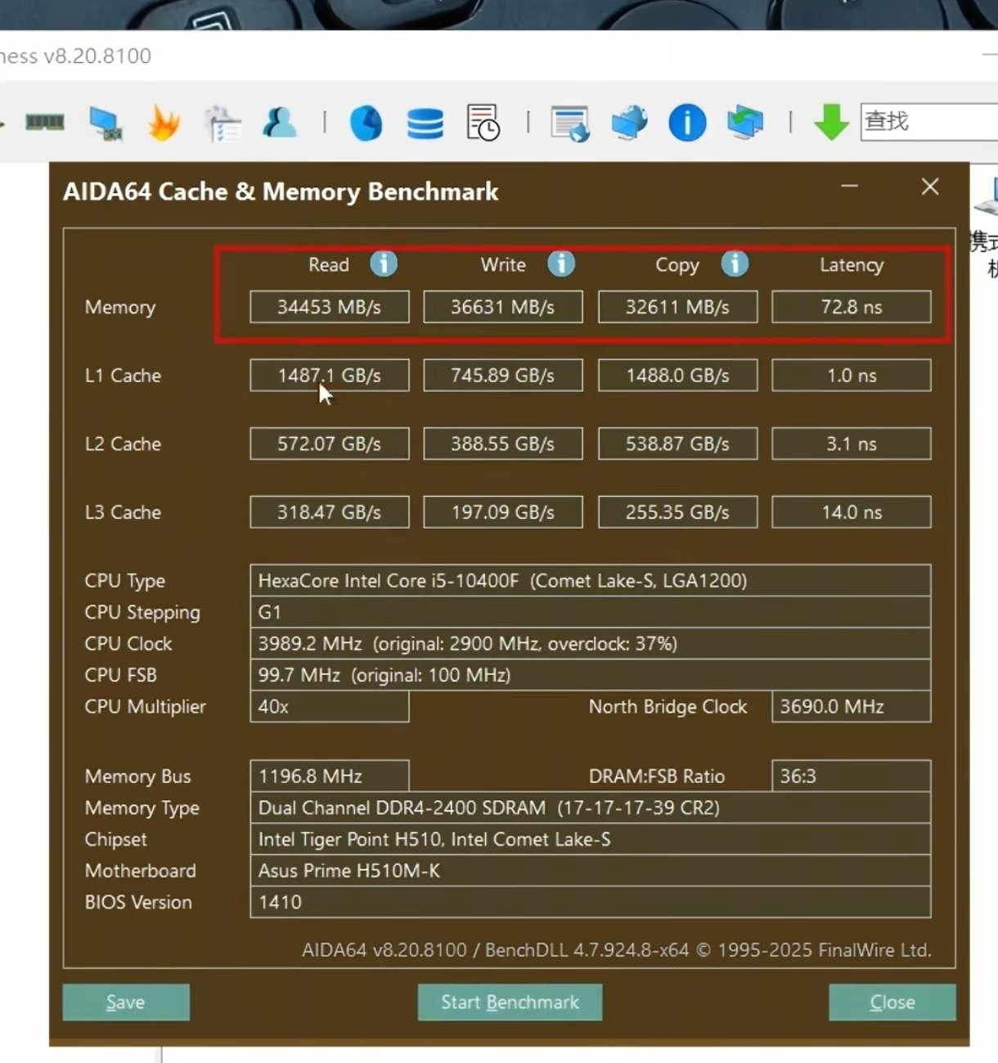This screenshot has width=998, height=1063.
Task: Minimize the benchmark dialog
Action: 850,187
